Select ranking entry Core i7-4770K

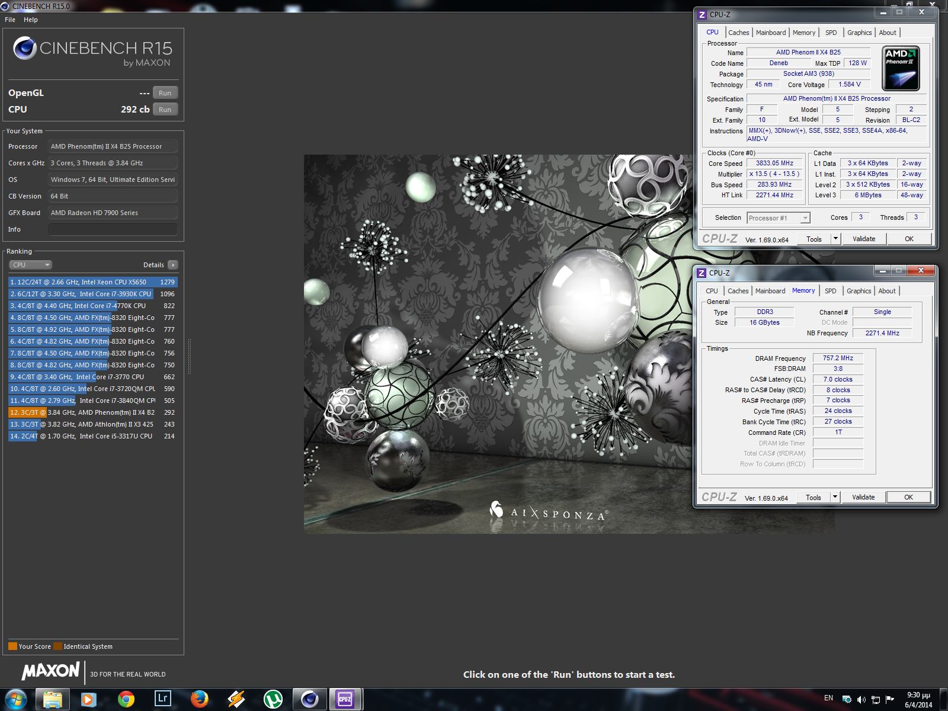93,306
